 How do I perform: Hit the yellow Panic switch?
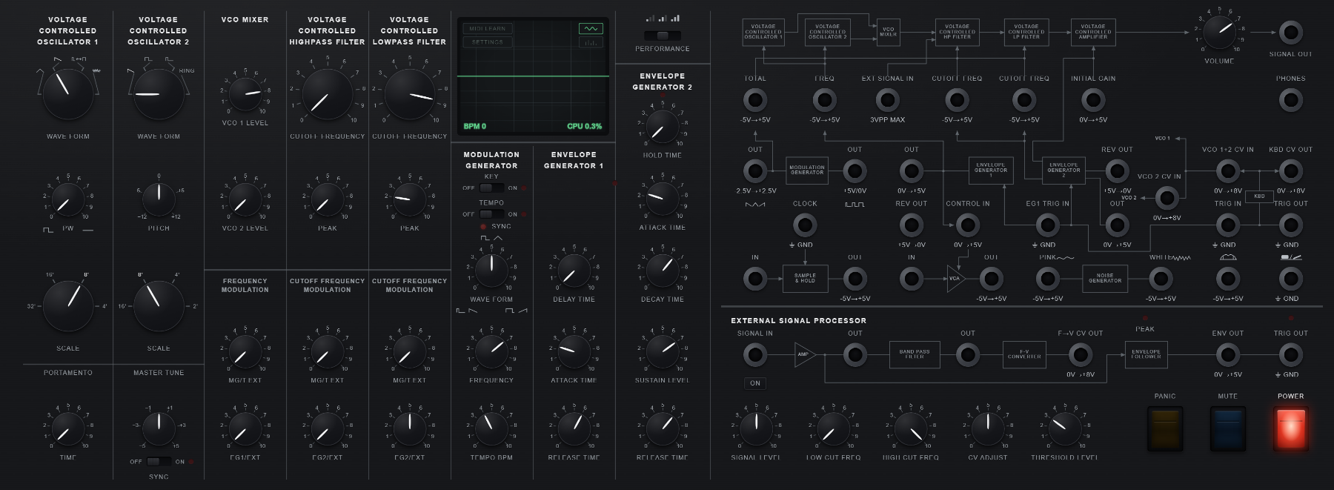tap(1165, 428)
